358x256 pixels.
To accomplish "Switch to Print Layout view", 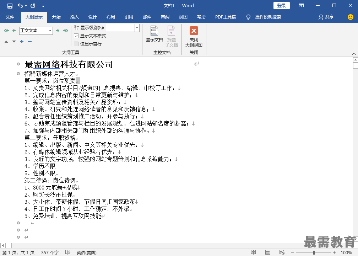I will pyautogui.click(x=267, y=252).
